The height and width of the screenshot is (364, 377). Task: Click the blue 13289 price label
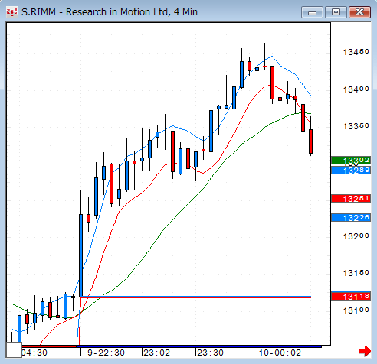pos(351,171)
